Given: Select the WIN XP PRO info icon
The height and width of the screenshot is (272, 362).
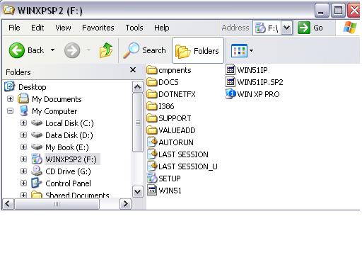Looking at the screenshot, I should (x=230, y=94).
